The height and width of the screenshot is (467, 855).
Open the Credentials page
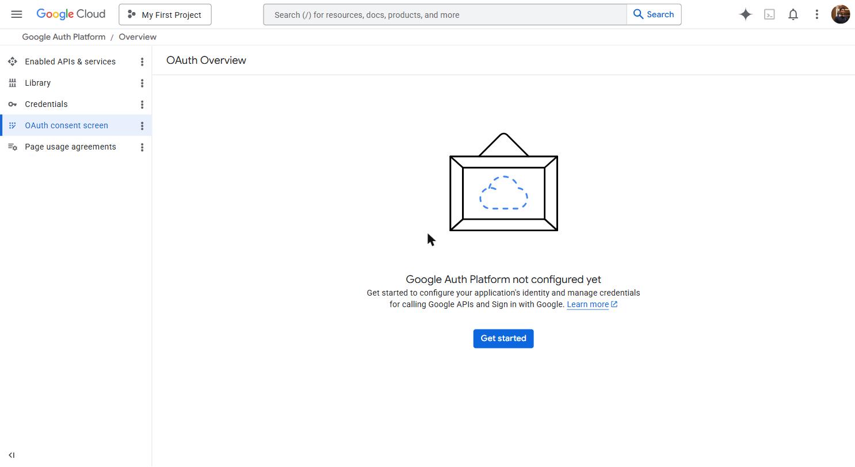[x=46, y=104]
